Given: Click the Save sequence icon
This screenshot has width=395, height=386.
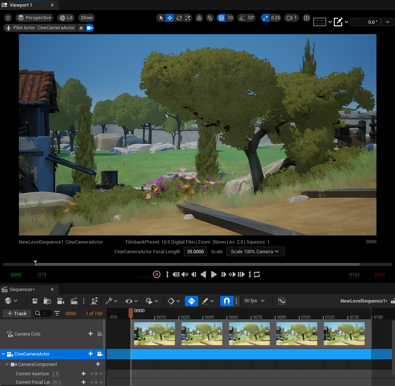Looking at the screenshot, I should [x=34, y=301].
